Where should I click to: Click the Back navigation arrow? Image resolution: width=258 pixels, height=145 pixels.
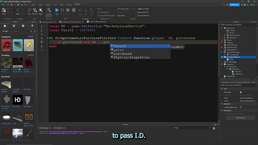(x=18, y=10)
